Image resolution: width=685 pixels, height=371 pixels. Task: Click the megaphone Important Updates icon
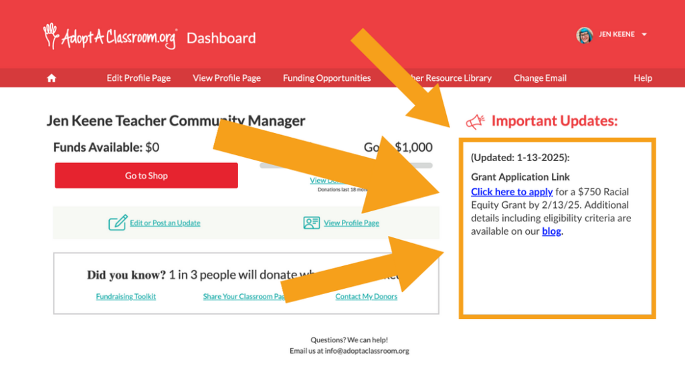[476, 122]
